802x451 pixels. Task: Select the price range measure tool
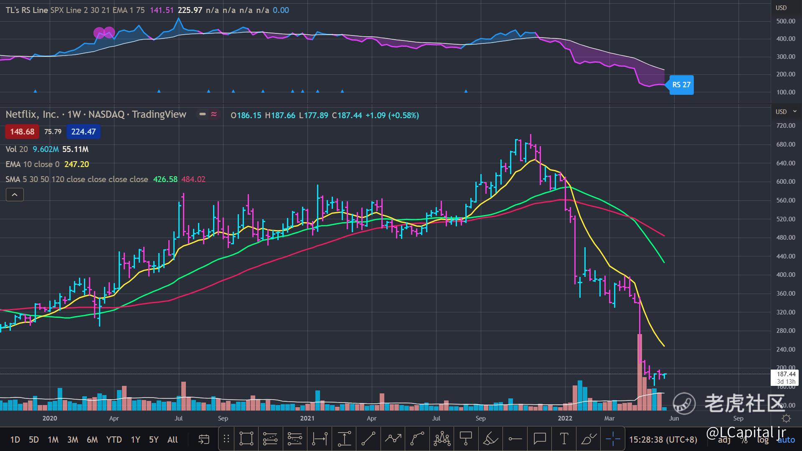click(x=344, y=439)
